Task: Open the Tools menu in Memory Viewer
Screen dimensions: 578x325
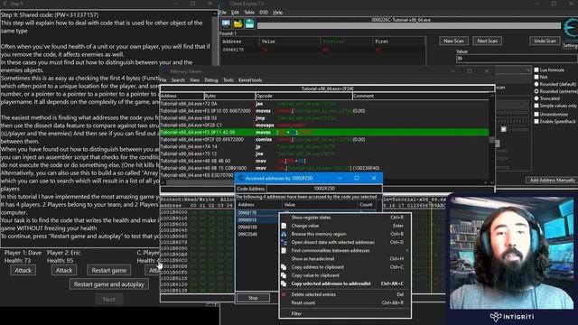Action: 228,80
